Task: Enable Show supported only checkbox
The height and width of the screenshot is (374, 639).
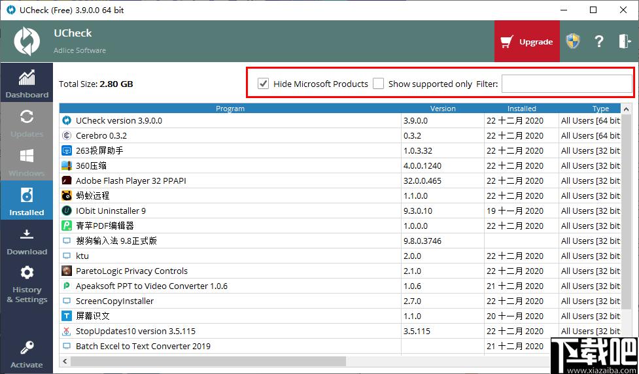Action: (379, 84)
